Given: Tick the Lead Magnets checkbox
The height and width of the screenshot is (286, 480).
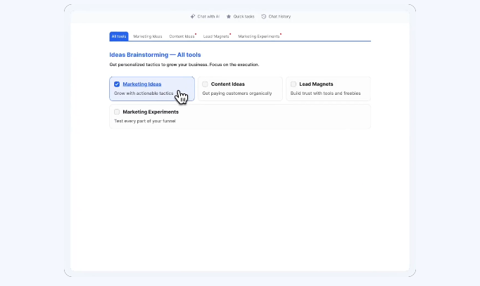Looking at the screenshot, I should (293, 84).
